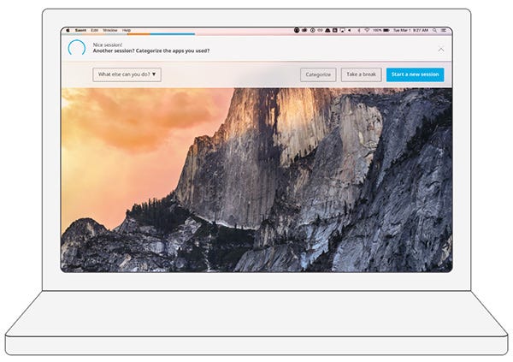513x362 pixels.
Task: Open Notification Center list icon
Action: (x=444, y=30)
